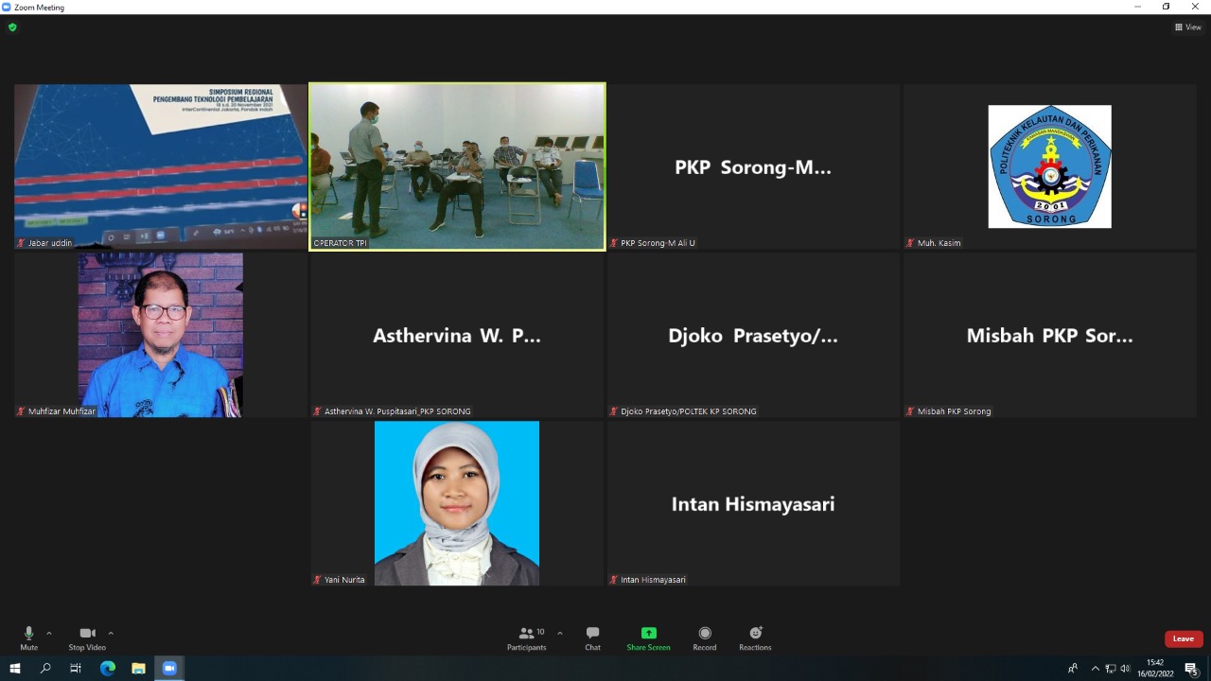Viewport: 1211px width, 681px height.
Task: Start recording with the Record button
Action: click(704, 637)
